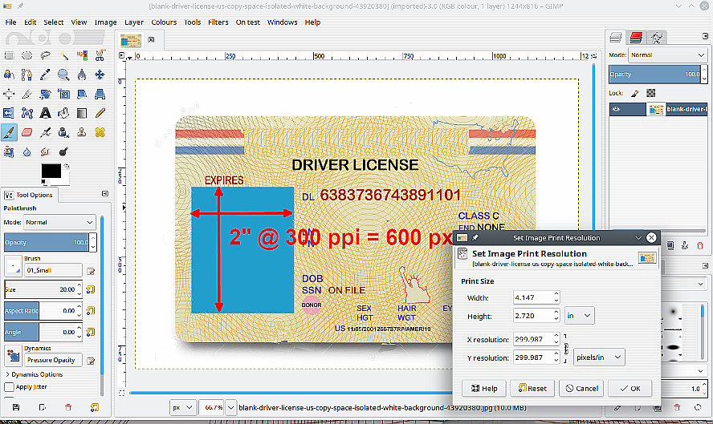Open the Colours menu
This screenshot has height=424, width=713.
164,22
